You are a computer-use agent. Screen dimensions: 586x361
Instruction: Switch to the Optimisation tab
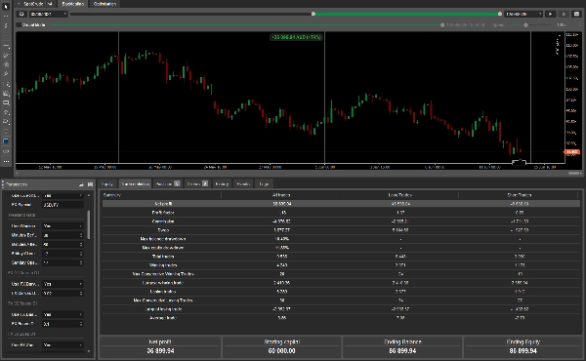[105, 4]
